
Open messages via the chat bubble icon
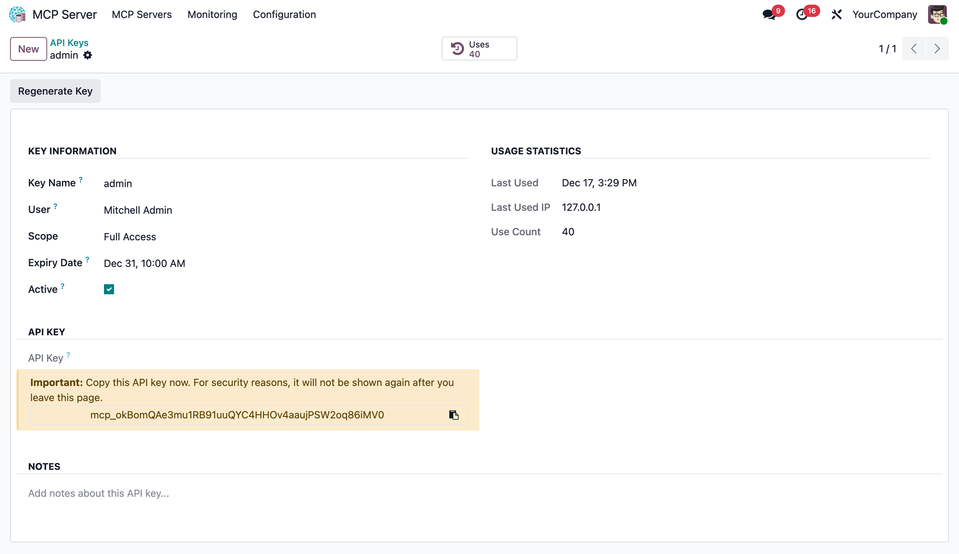(769, 14)
